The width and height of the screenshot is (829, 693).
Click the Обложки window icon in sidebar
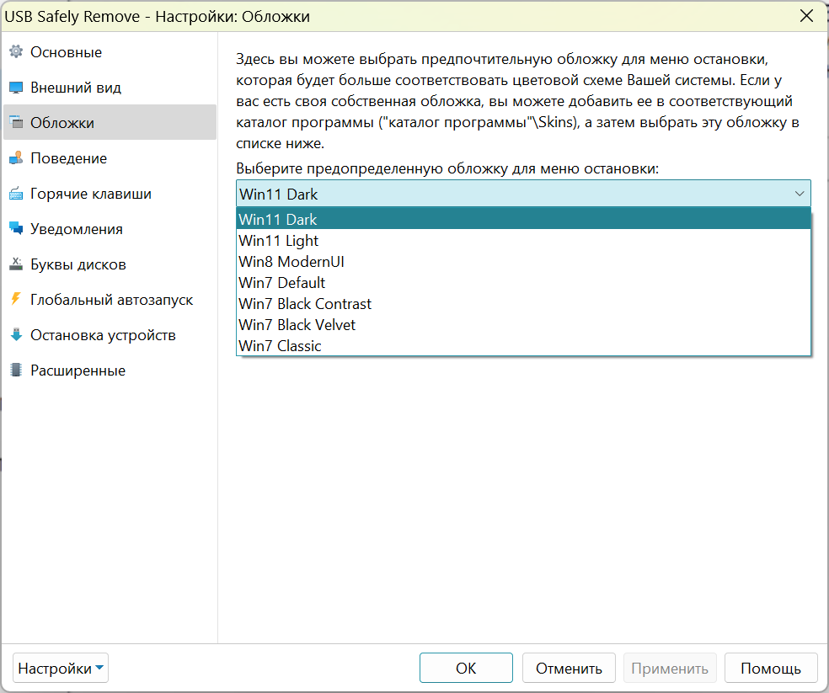tap(16, 123)
